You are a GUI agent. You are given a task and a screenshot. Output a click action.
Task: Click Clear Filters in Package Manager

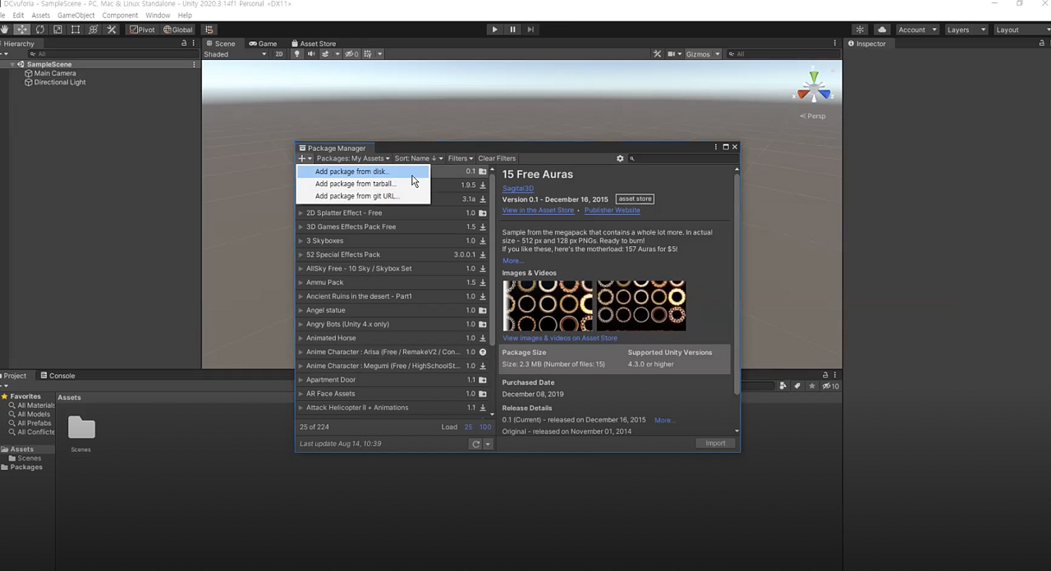coord(497,158)
